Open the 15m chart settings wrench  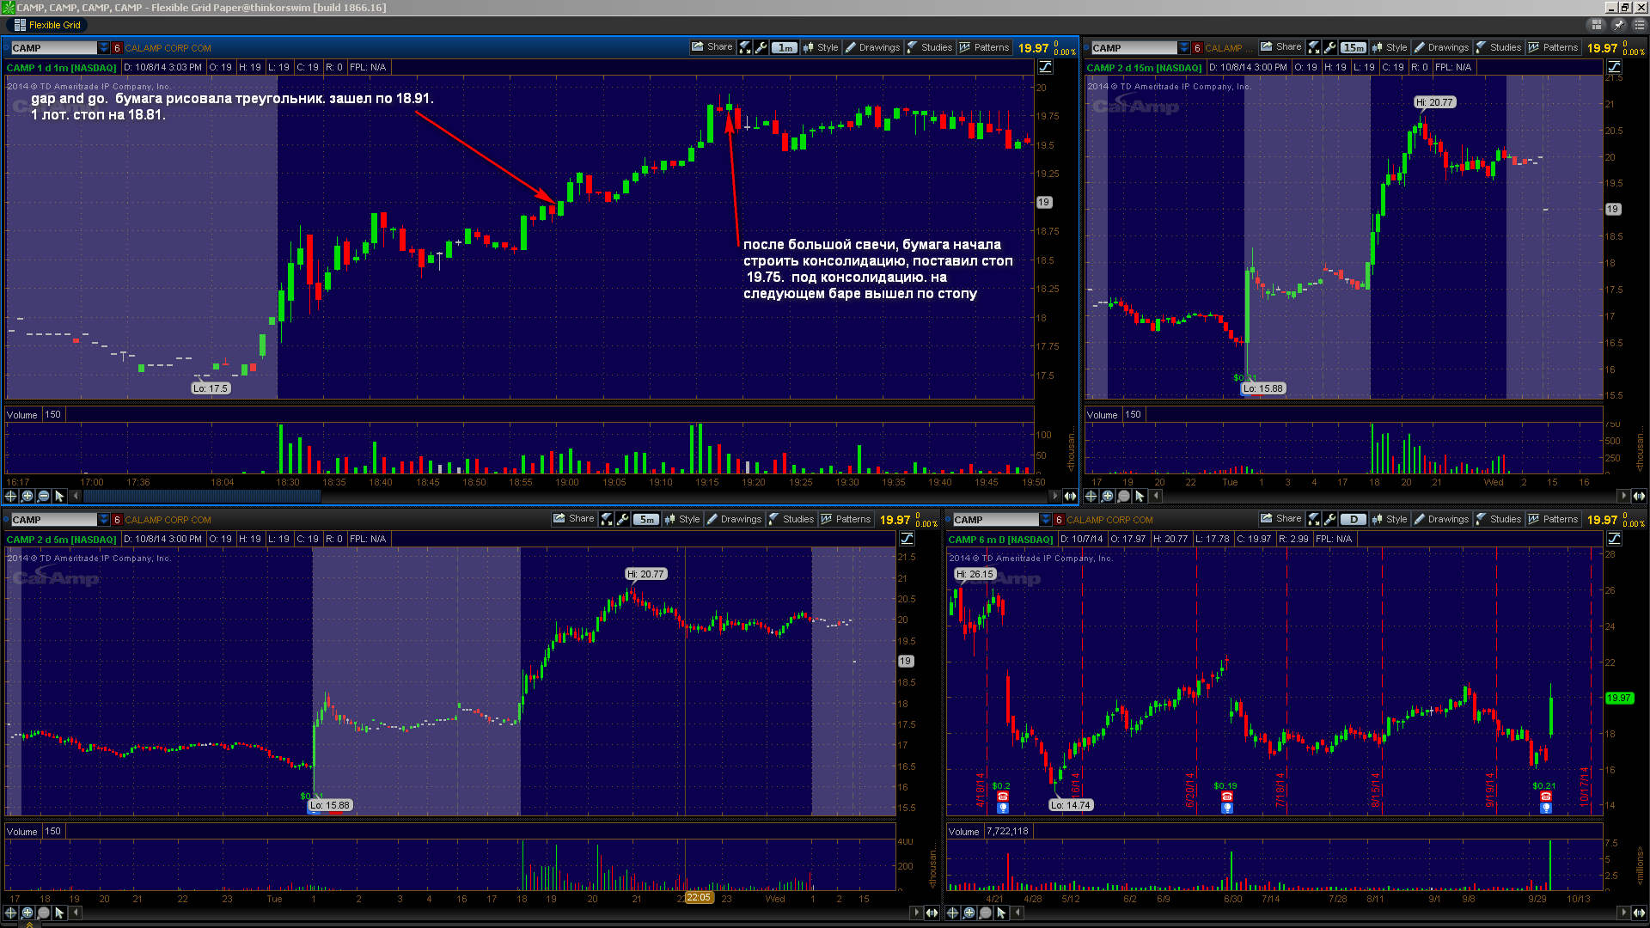tap(1330, 48)
